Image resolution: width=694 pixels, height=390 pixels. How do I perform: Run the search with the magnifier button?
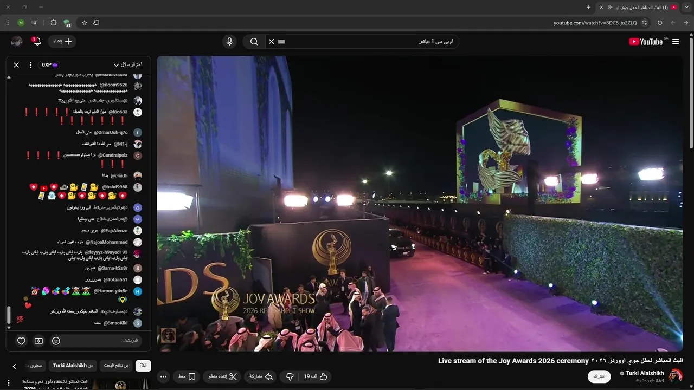(x=254, y=42)
